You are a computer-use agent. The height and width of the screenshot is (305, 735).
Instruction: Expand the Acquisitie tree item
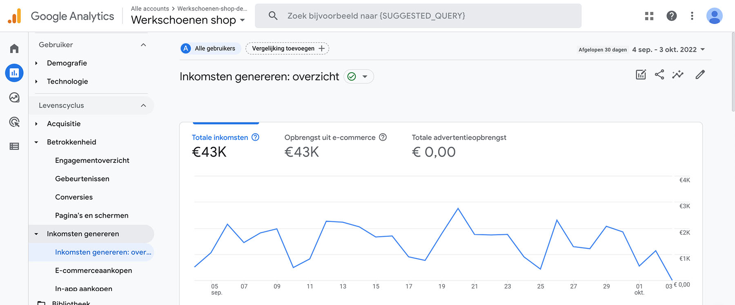tap(36, 124)
